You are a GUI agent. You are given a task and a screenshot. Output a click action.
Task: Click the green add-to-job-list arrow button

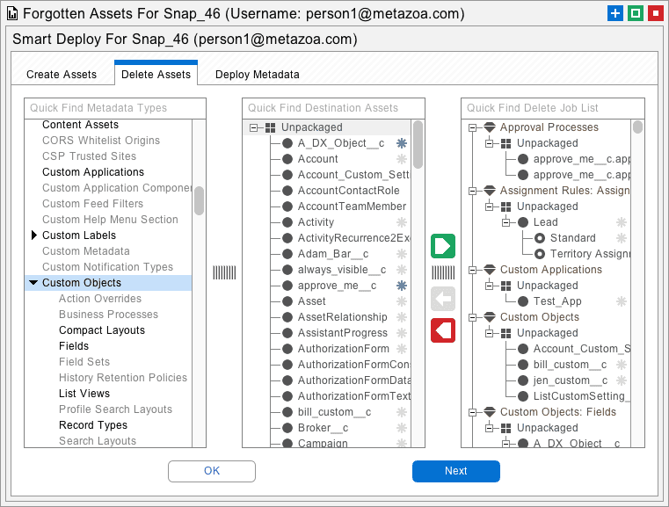tap(443, 246)
